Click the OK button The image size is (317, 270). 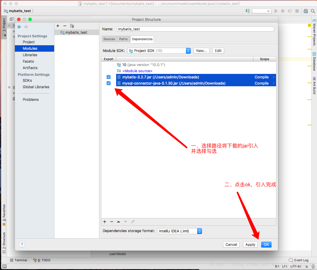coord(266,244)
